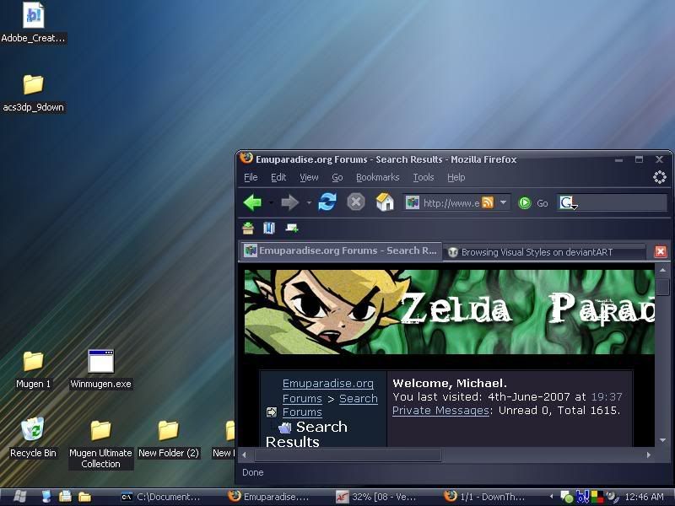Switch to Browsing Visual Styles on deviantART tab

544,252
